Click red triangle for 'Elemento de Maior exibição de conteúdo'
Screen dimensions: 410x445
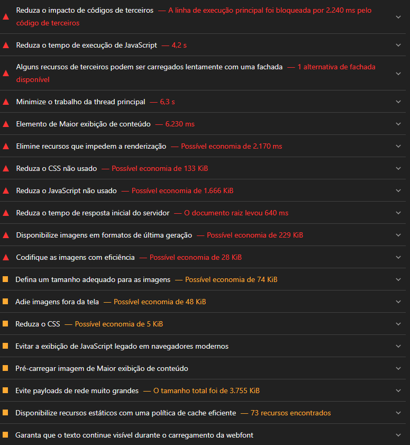pyautogui.click(x=6, y=124)
